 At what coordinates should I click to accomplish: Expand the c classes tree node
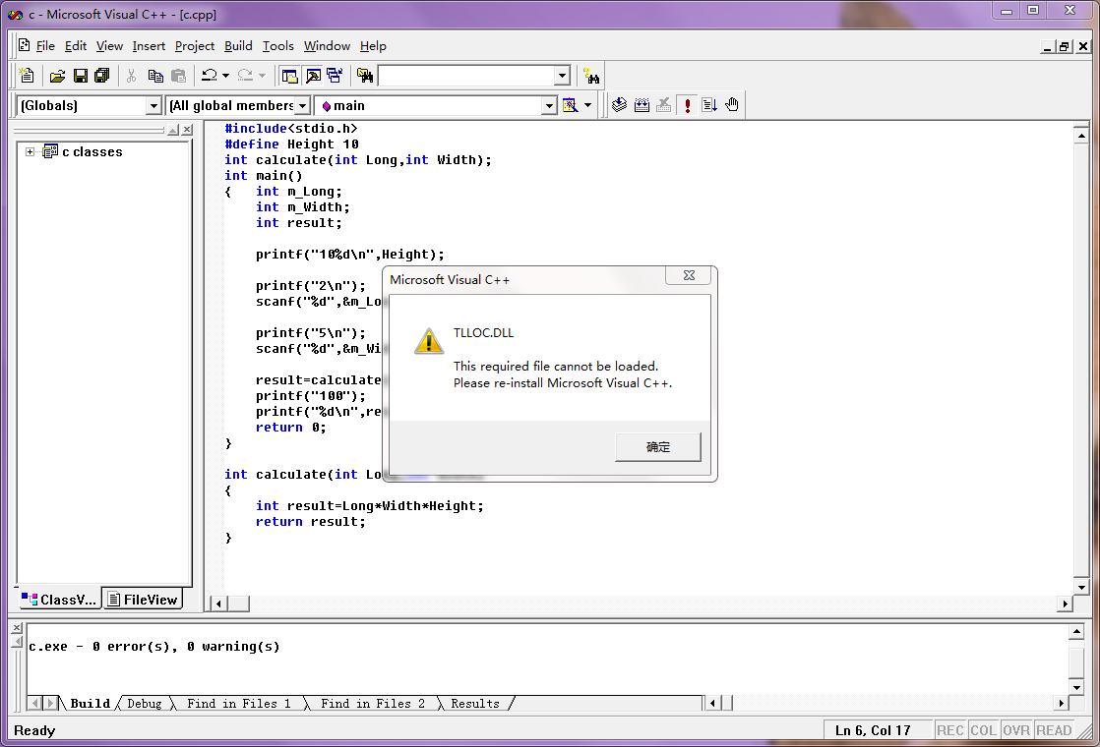[30, 151]
